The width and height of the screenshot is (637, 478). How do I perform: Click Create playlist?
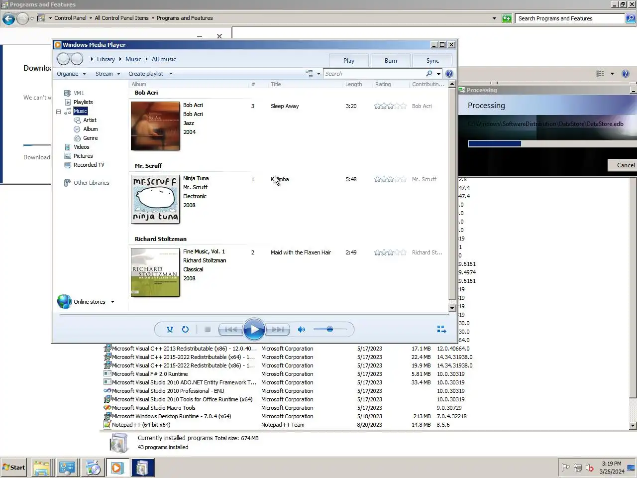(x=146, y=74)
